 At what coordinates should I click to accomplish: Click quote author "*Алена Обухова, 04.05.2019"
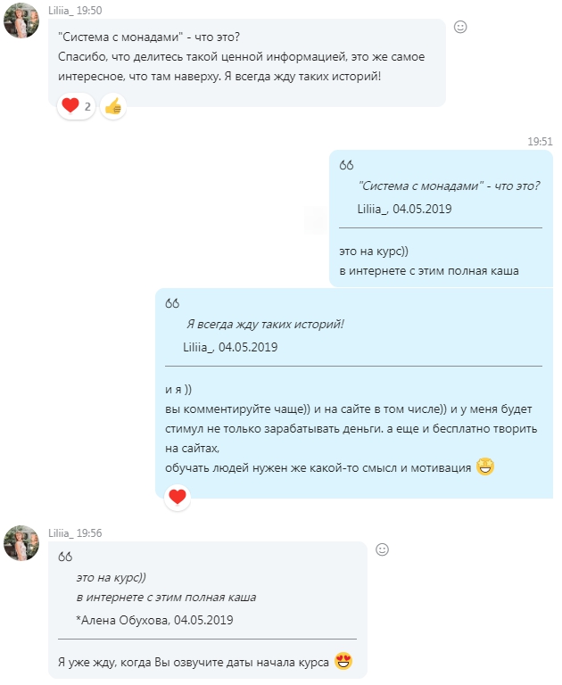(155, 619)
